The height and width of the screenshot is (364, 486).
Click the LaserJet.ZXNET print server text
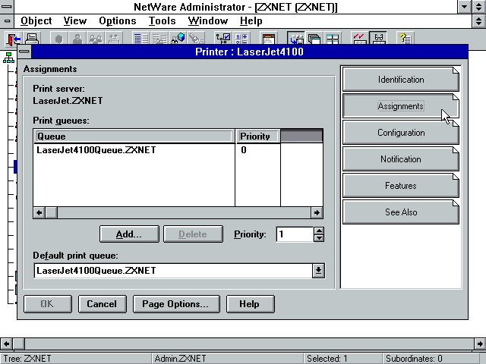coord(68,101)
